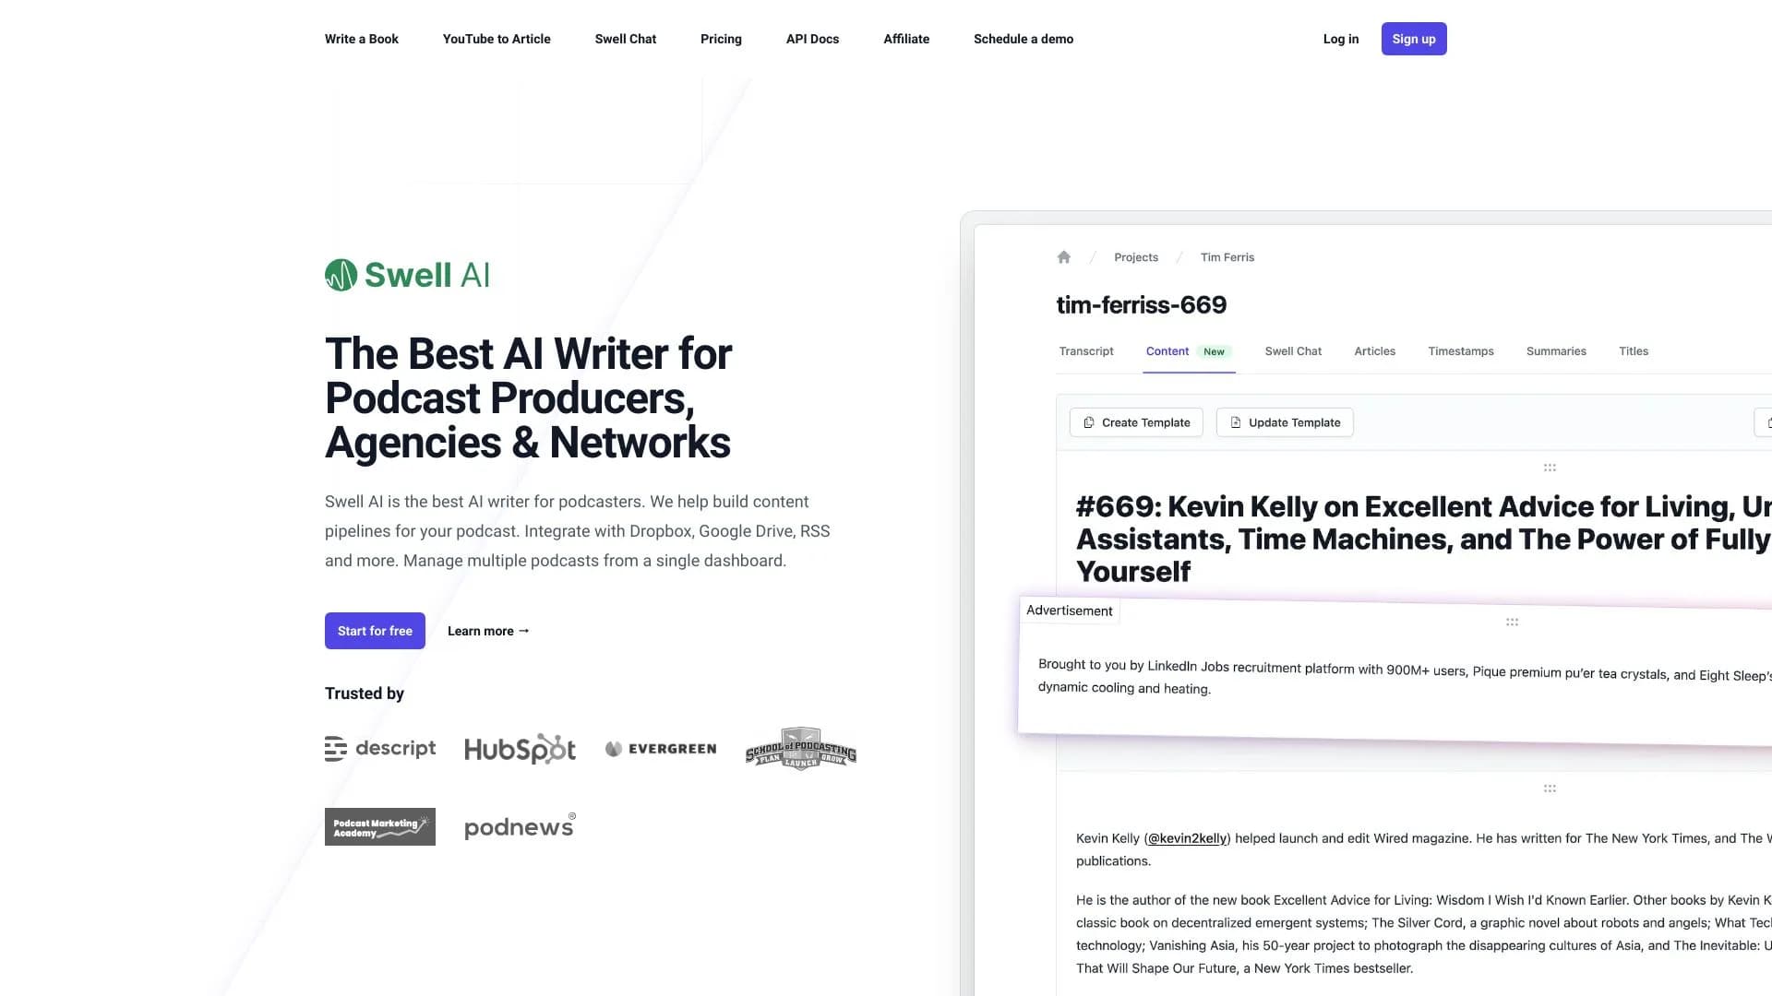Go to Swell Chat in the top navigation
1772x996 pixels.
pos(626,39)
